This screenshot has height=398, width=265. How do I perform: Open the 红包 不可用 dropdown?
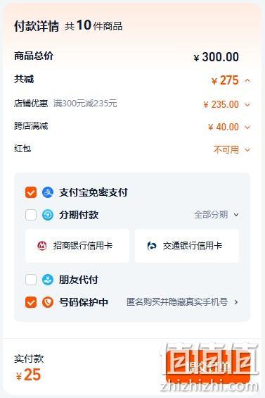(x=247, y=150)
